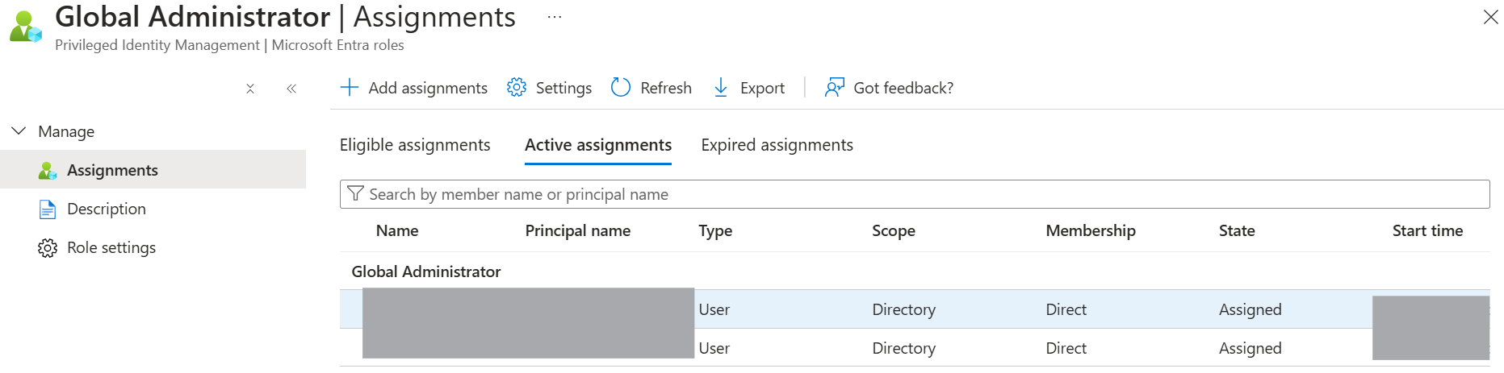Close the Assignments blade
Screen dimensions: 1504x373
tap(1490, 17)
